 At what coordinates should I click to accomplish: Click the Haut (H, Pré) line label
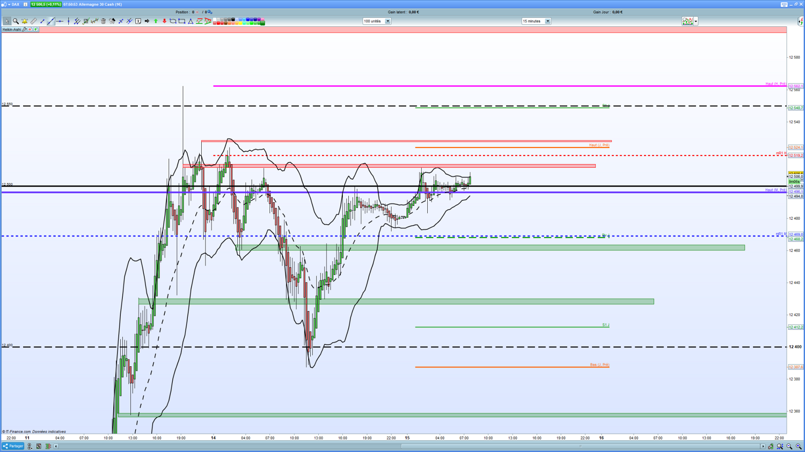[775, 84]
